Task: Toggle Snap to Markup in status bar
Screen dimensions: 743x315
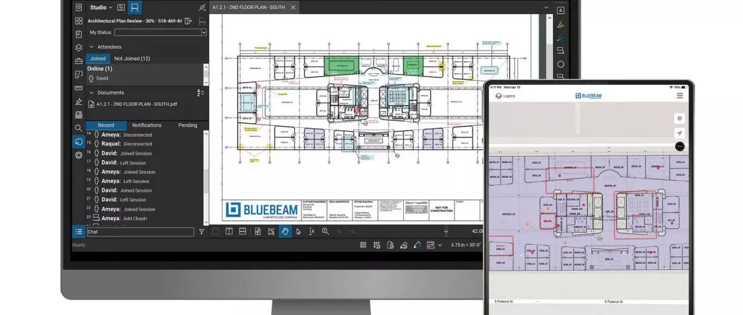Action: point(404,245)
